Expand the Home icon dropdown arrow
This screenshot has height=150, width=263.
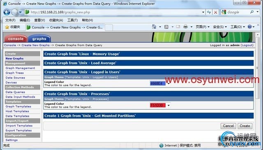pos(160,27)
